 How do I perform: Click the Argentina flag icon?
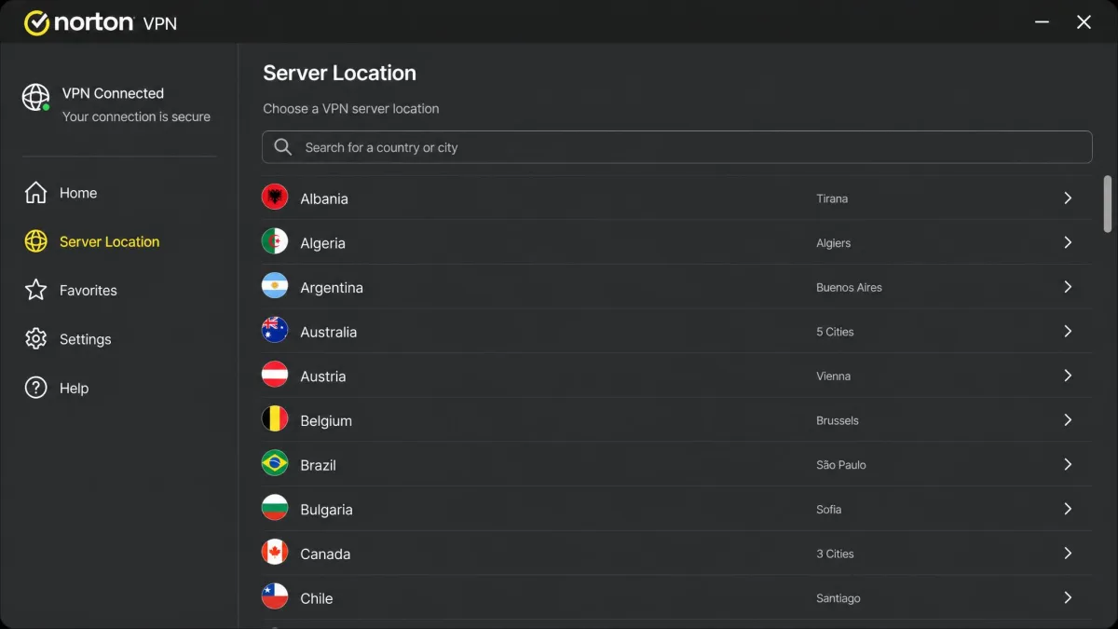point(275,287)
